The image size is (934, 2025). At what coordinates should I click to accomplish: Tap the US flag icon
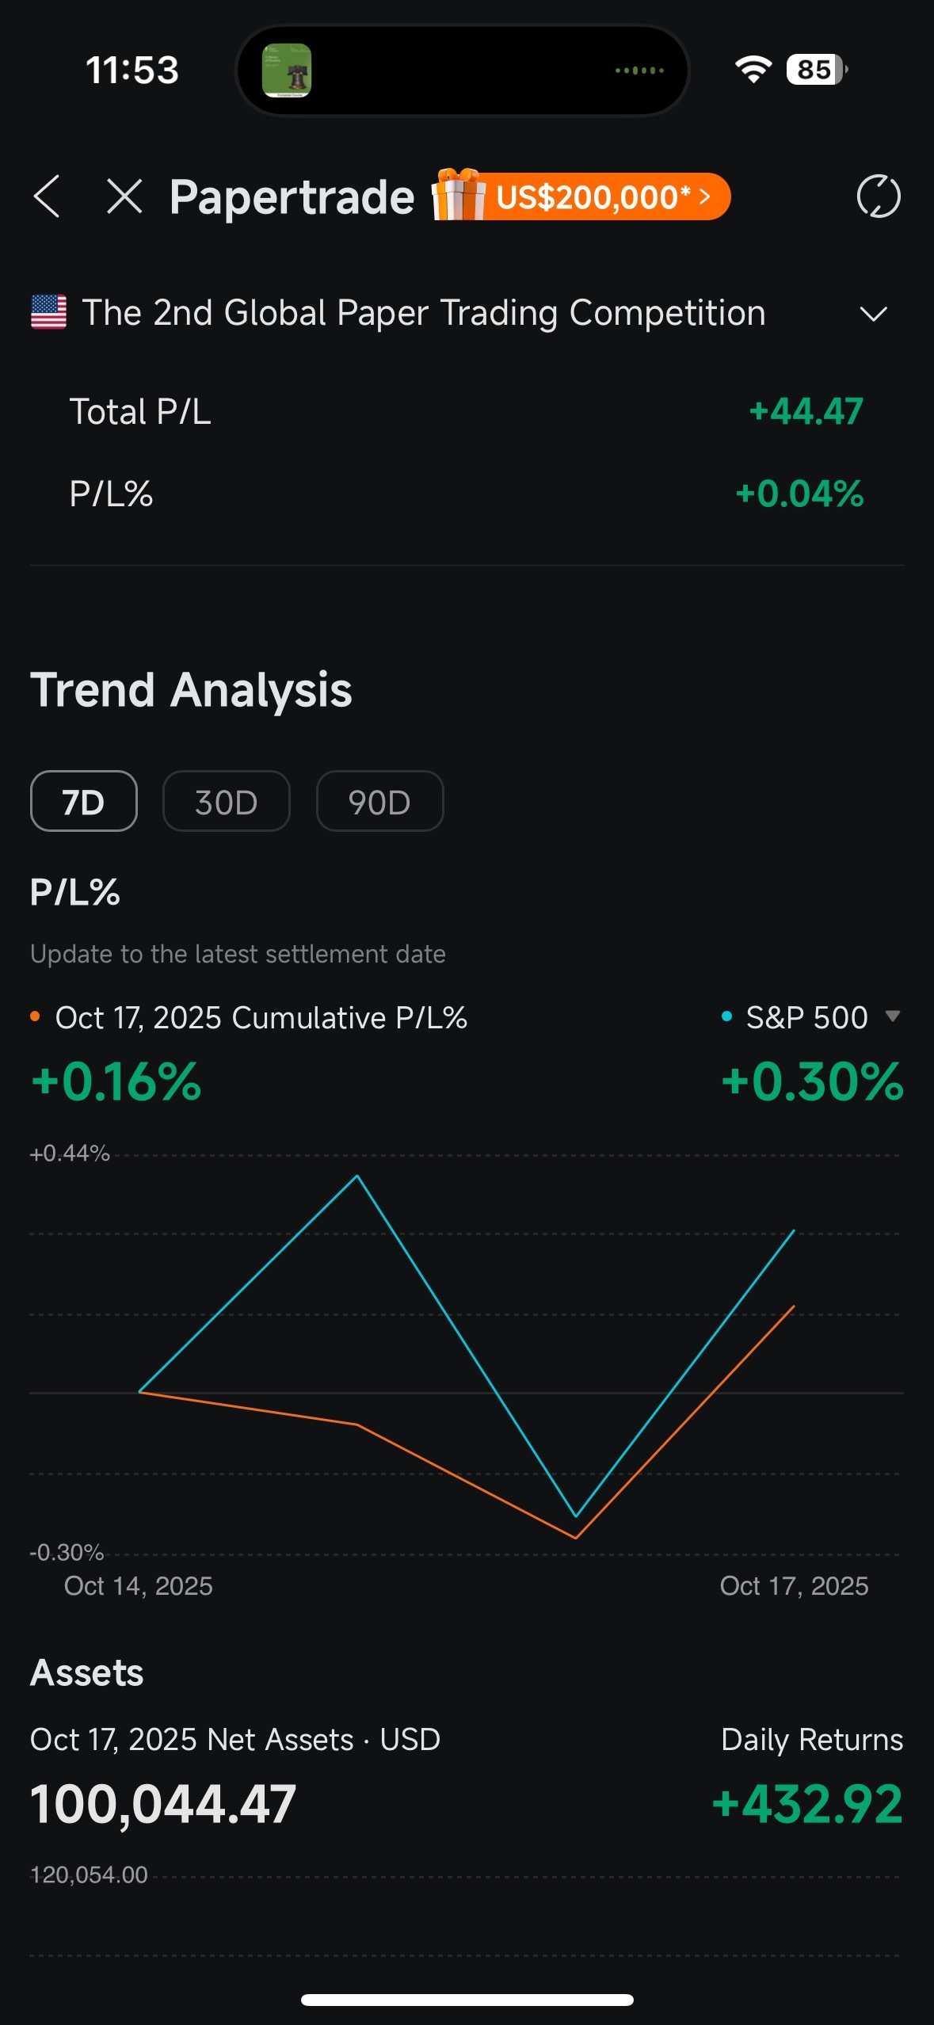point(48,312)
